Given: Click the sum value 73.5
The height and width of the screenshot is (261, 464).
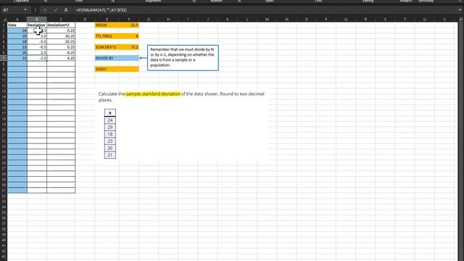Looking at the screenshot, I should pyautogui.click(x=129, y=47).
